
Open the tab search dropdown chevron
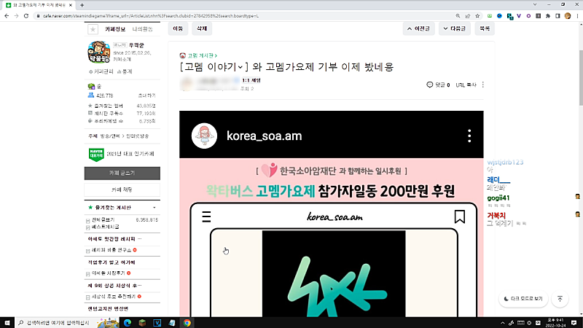535,4
